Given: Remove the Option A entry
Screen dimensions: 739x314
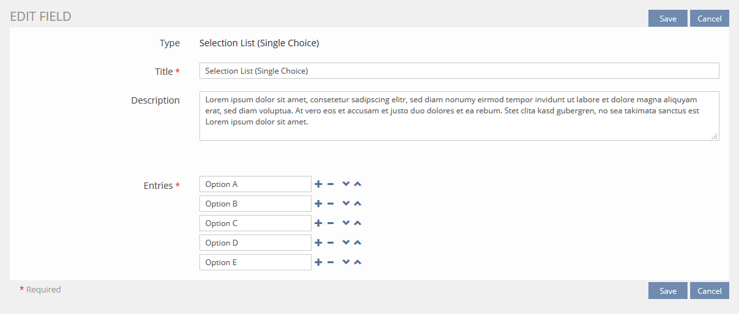Looking at the screenshot, I should tap(330, 184).
